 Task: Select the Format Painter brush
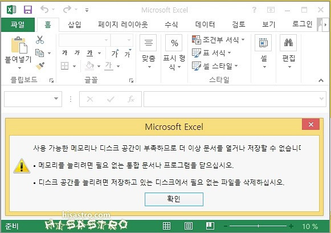point(40,66)
